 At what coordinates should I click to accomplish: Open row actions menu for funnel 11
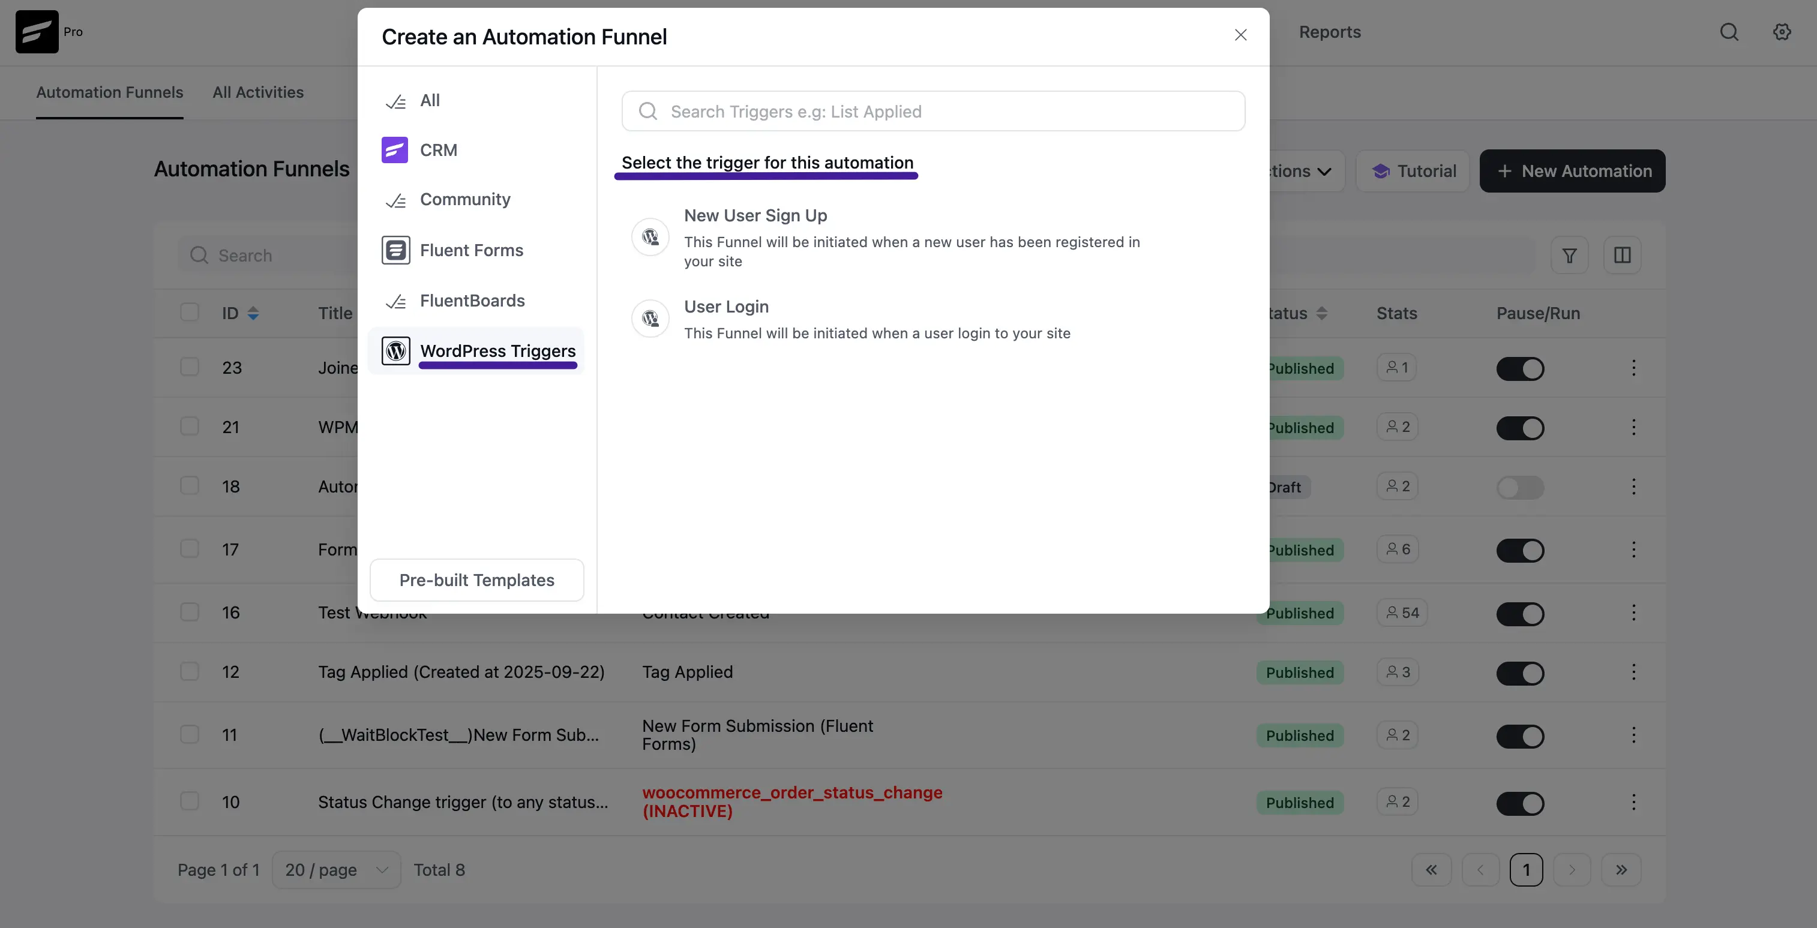(1633, 735)
